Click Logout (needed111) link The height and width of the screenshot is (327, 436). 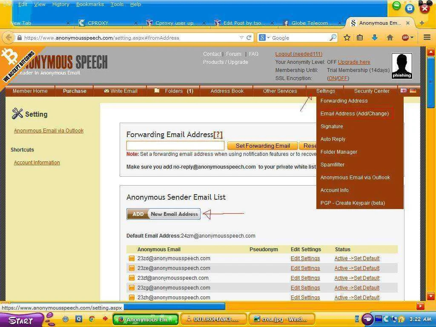(x=298, y=54)
